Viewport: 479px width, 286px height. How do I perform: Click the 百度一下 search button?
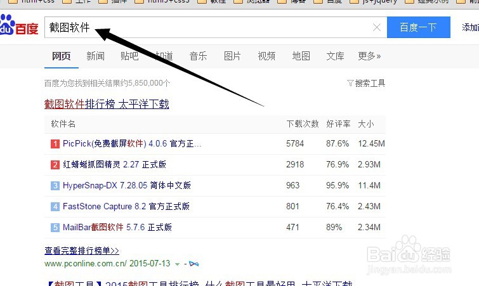[x=419, y=27]
